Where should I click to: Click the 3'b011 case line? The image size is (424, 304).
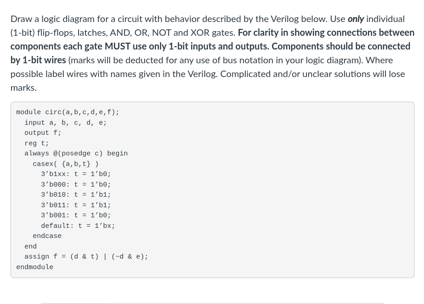point(76,205)
